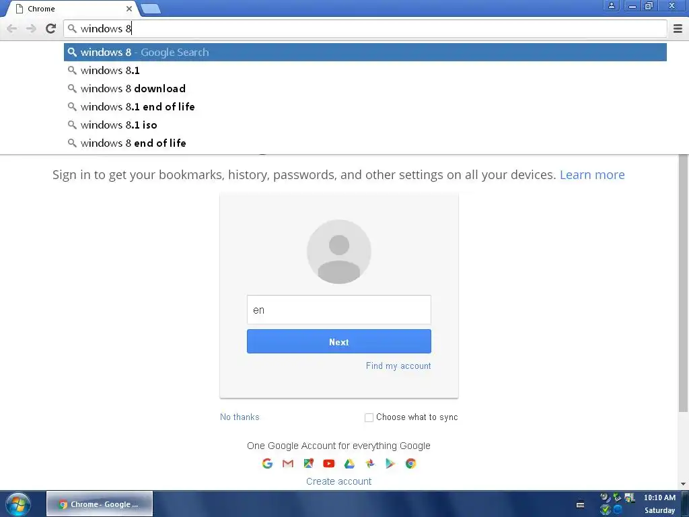Go forward with the forward arrow

click(x=31, y=28)
